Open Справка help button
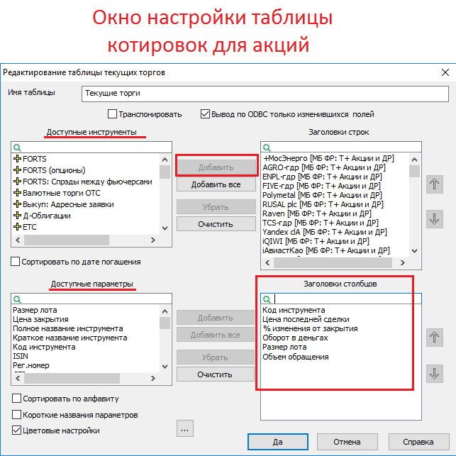Image resolution: width=456 pixels, height=456 pixels. (x=418, y=442)
